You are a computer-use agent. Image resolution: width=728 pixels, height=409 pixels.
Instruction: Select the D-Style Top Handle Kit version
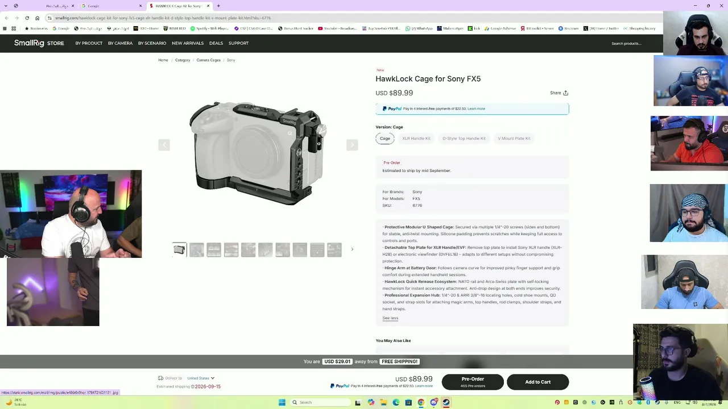(x=464, y=139)
